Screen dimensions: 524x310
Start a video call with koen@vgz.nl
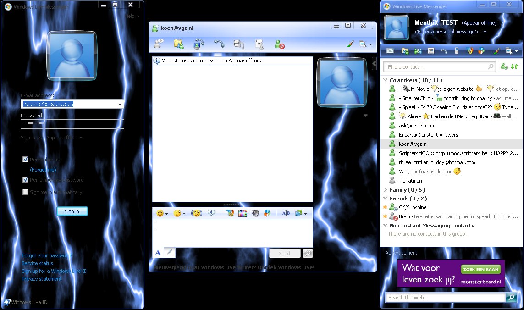pyautogui.click(x=199, y=44)
